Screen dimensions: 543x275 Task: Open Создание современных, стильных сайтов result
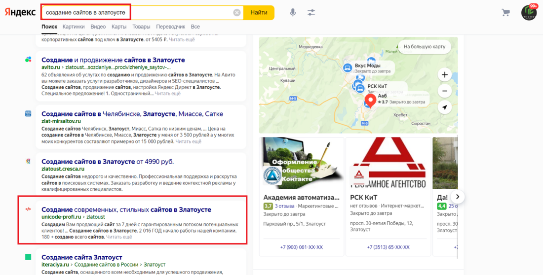point(126,209)
